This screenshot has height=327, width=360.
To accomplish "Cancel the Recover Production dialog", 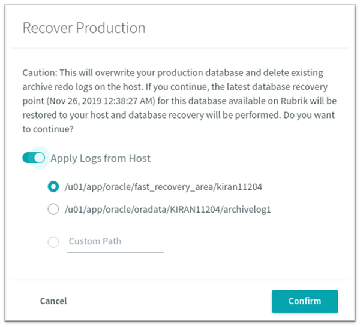I will tap(53, 301).
